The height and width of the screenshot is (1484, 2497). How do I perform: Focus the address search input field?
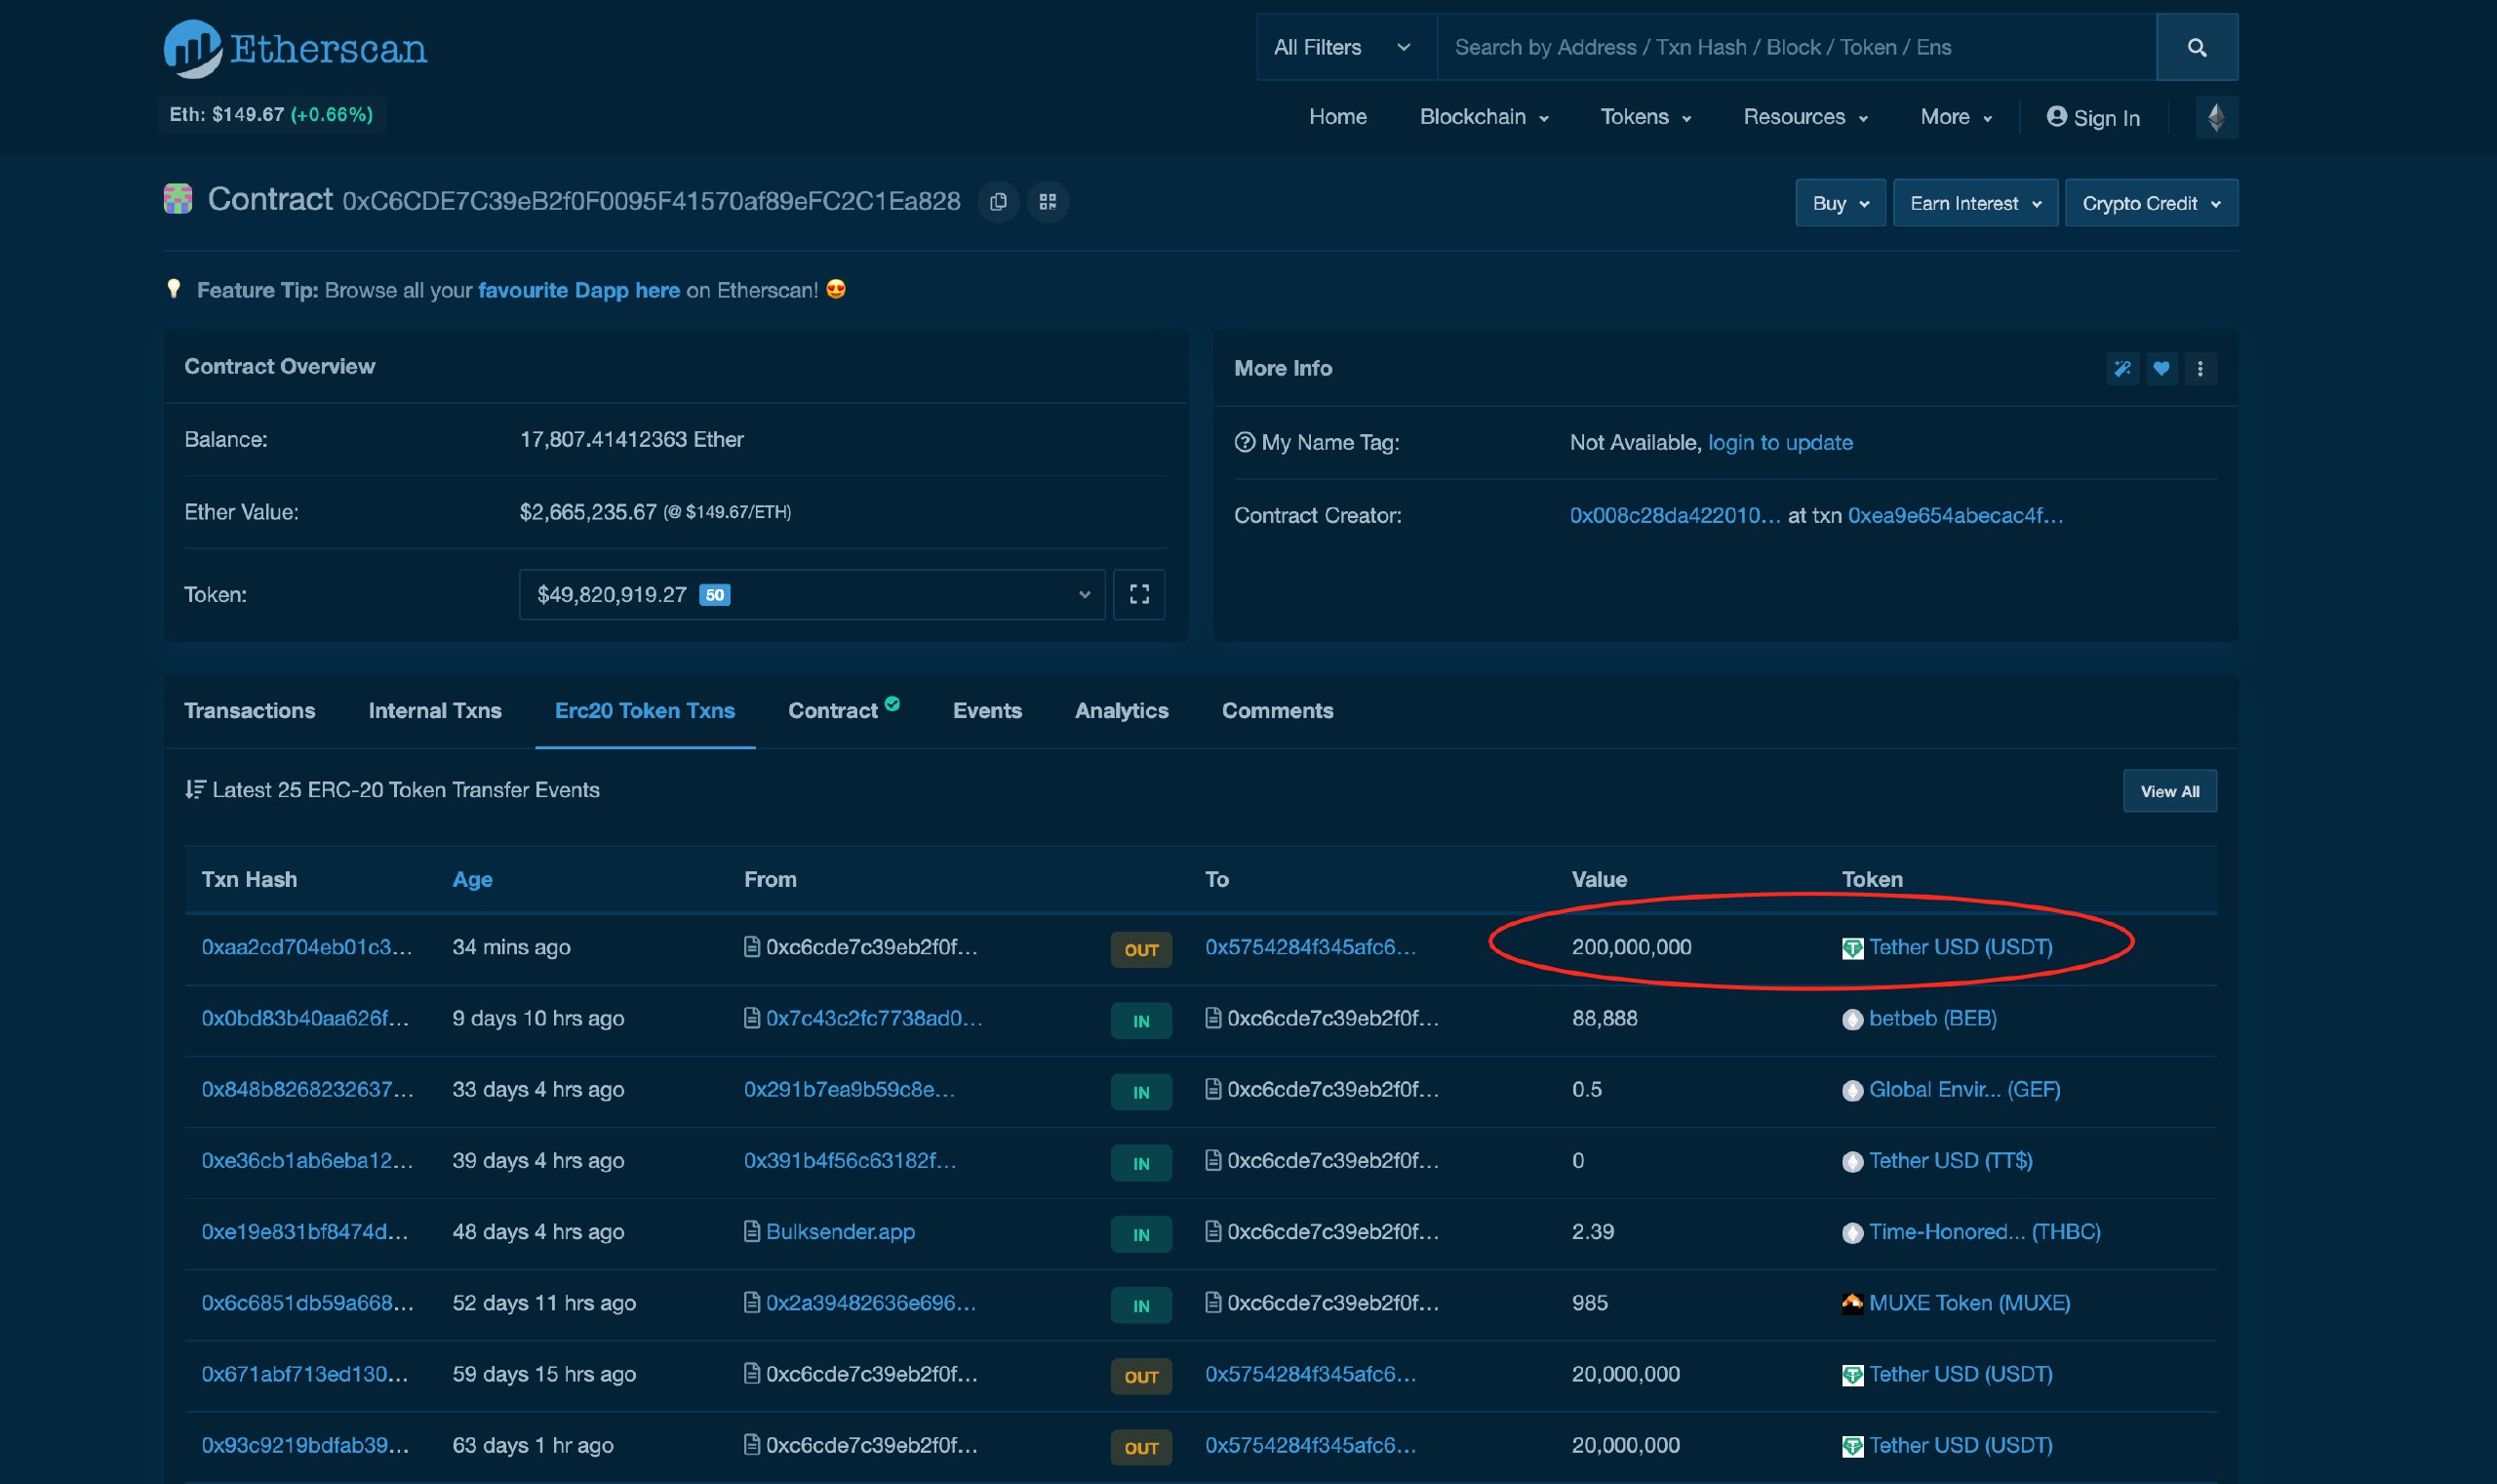point(1795,47)
